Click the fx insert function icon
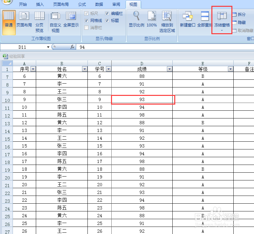The image size is (254, 234). (72, 47)
